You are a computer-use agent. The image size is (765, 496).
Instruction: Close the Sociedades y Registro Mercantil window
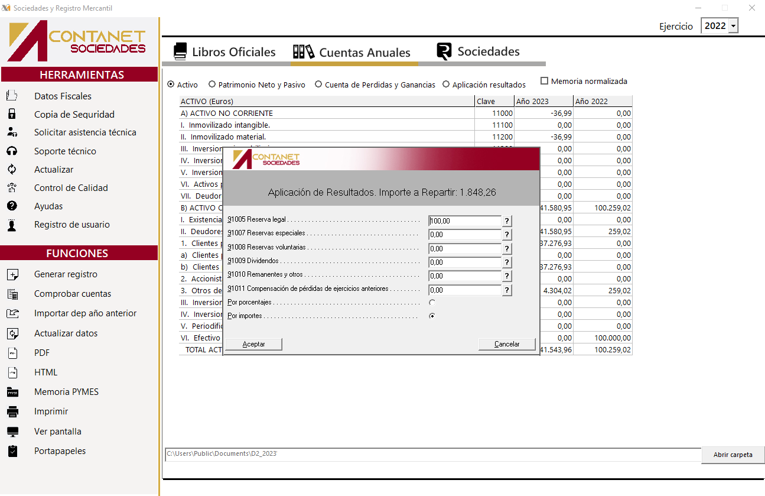click(751, 8)
